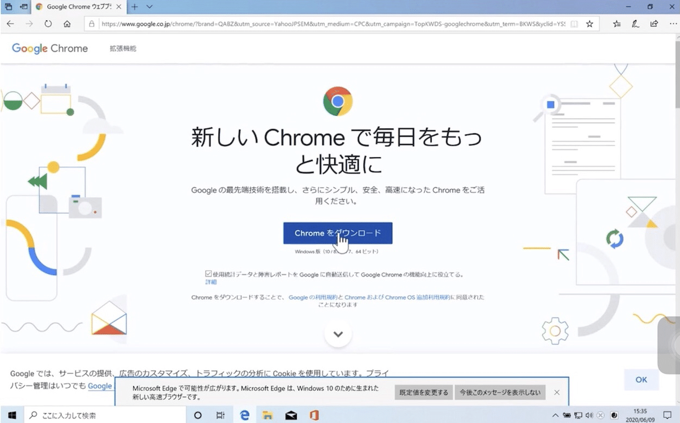Open Microsoft Edge from the taskbar
Viewport: 680px width, 423px height.
(245, 415)
